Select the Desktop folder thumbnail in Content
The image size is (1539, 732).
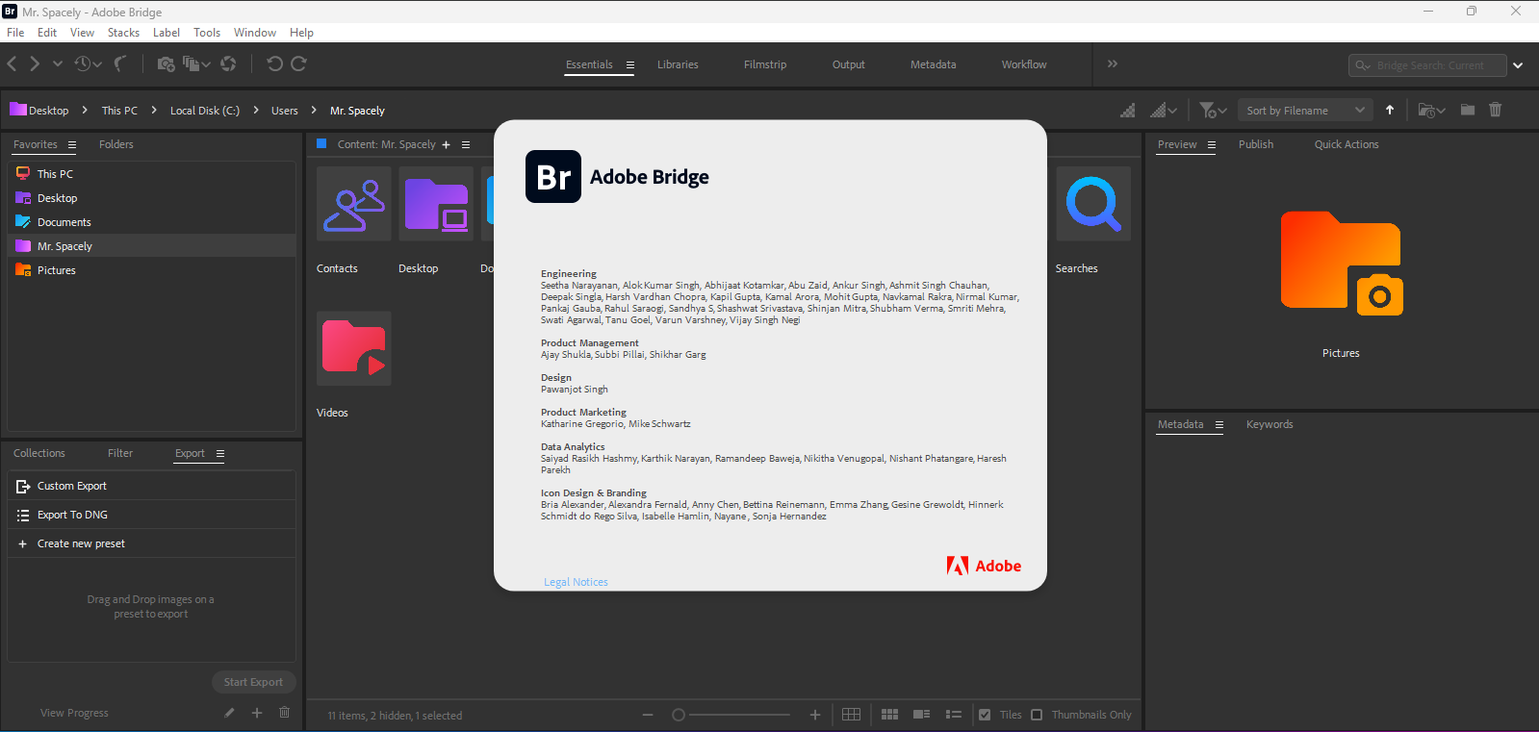point(436,204)
